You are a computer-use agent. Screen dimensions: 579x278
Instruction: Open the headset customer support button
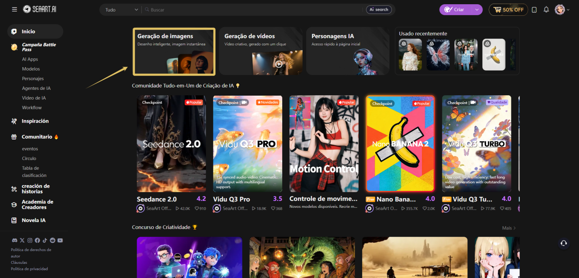[564, 243]
